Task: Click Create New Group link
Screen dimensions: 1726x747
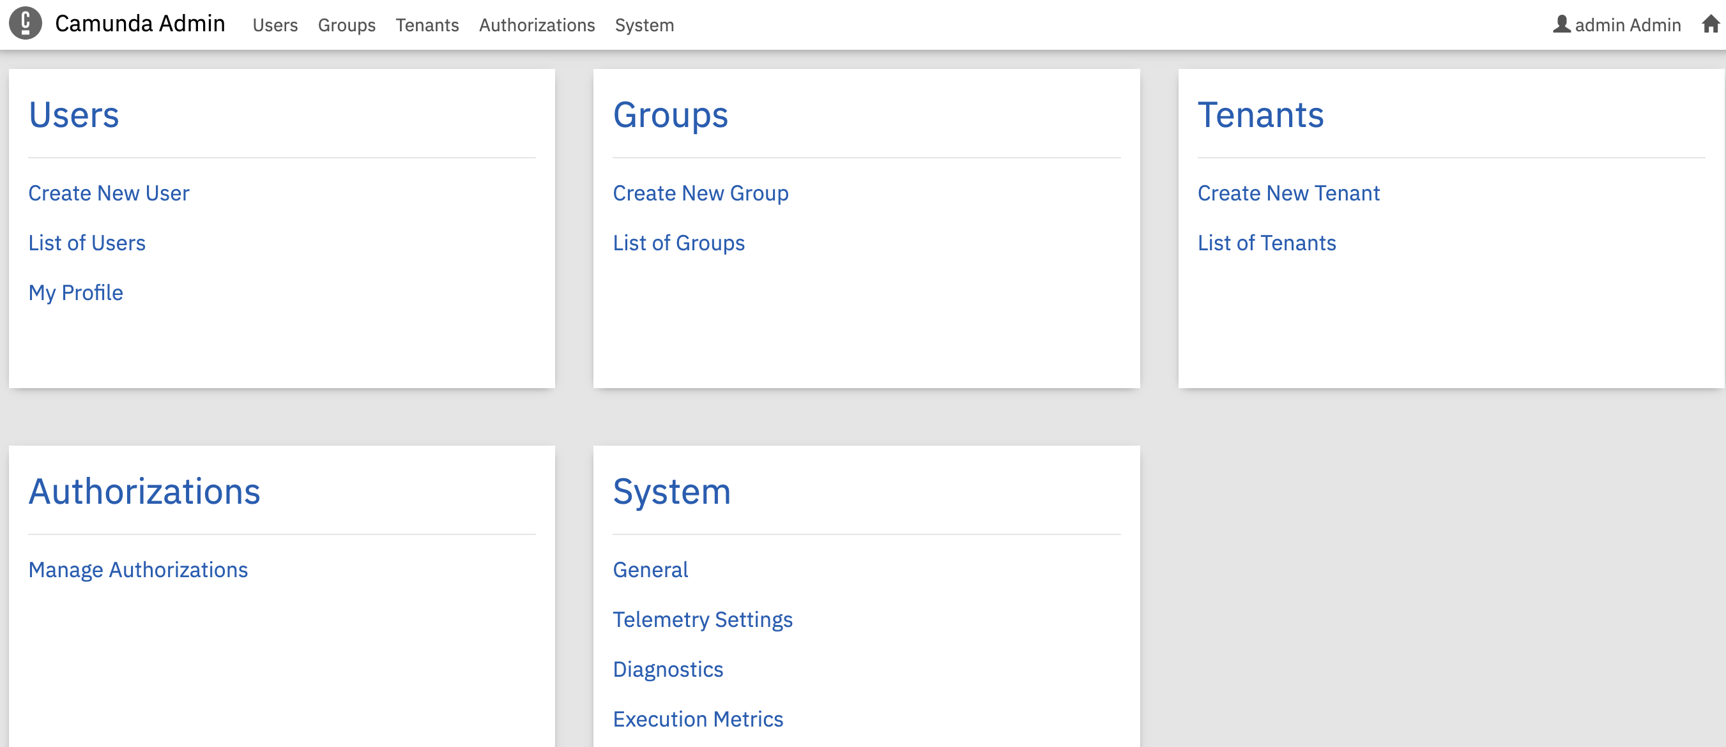Action: pyautogui.click(x=700, y=193)
